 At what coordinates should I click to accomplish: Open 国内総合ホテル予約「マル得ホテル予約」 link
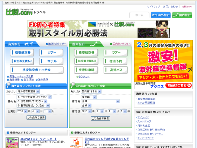(x=107, y=140)
